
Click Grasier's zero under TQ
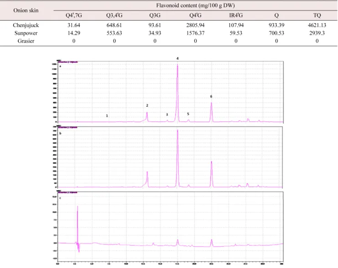pyautogui.click(x=317, y=41)
